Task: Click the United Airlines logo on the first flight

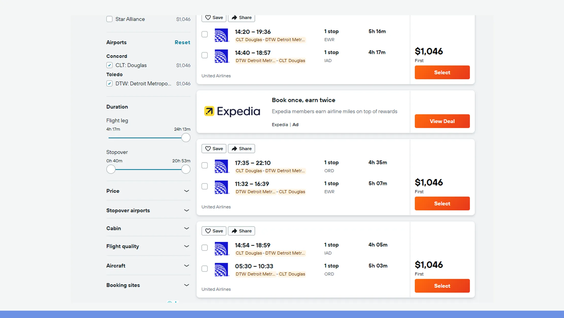Action: pyautogui.click(x=221, y=35)
